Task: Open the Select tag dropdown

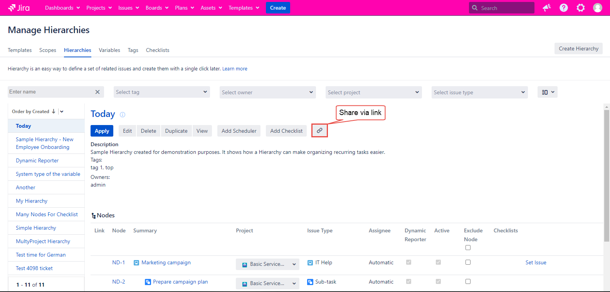Action: pyautogui.click(x=162, y=92)
